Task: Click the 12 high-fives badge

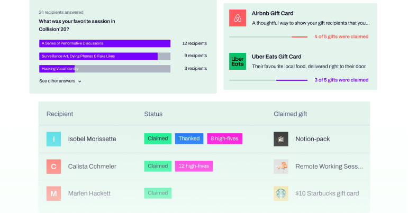Action: (x=194, y=166)
